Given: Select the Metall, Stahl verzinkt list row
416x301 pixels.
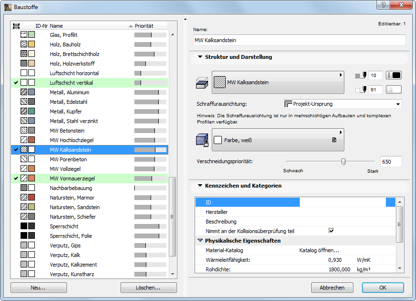Looking at the screenshot, I should click(90, 121).
